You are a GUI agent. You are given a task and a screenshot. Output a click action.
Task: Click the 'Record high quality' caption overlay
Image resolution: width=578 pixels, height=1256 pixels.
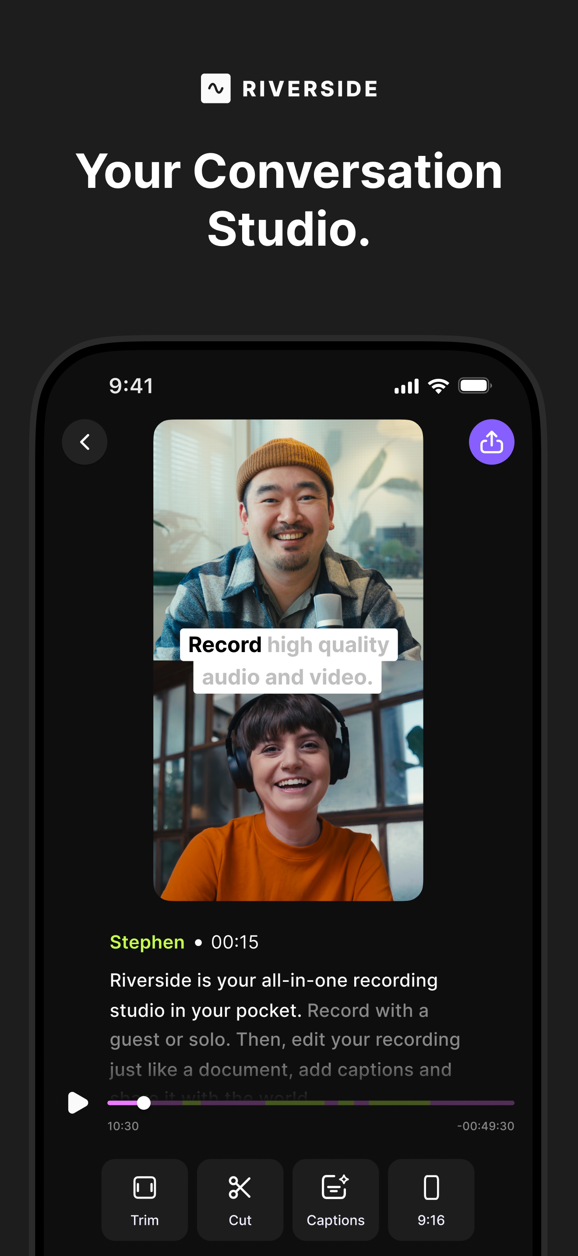pos(289,645)
